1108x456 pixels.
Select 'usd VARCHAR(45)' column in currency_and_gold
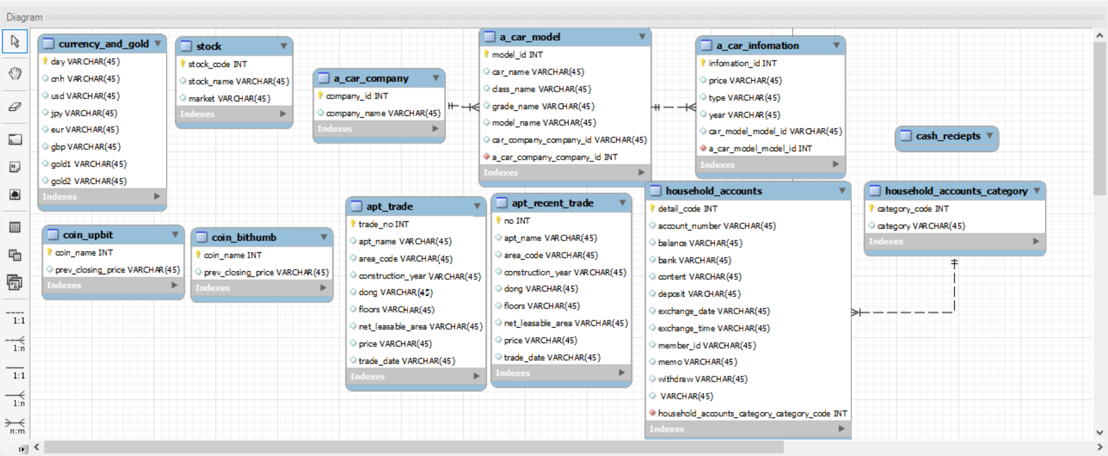pyautogui.click(x=102, y=96)
